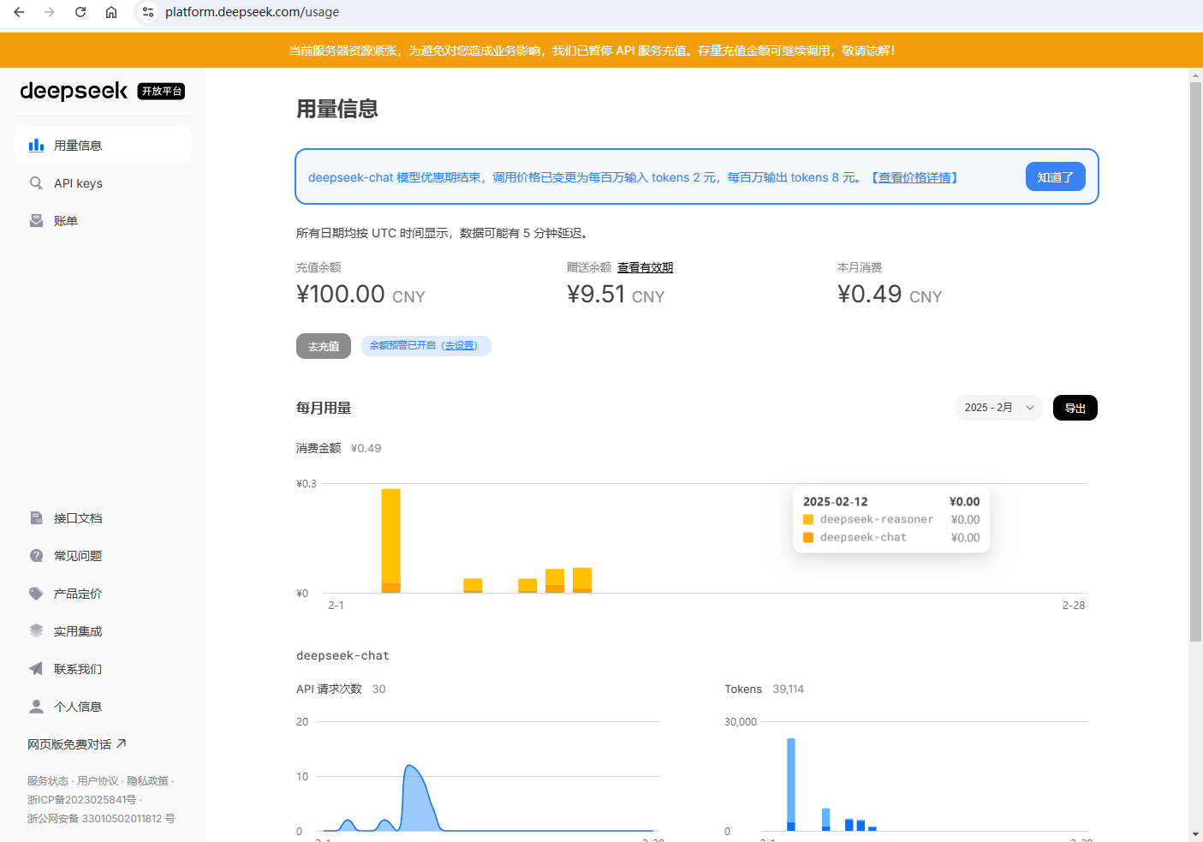Viewport: 1203px width, 842px height.
Task: Open 接口文档 from the sidebar
Action: pyautogui.click(x=103, y=518)
